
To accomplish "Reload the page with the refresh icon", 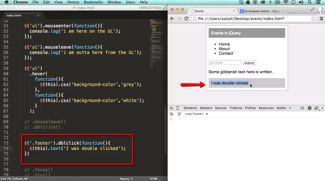I will click(x=186, y=18).
